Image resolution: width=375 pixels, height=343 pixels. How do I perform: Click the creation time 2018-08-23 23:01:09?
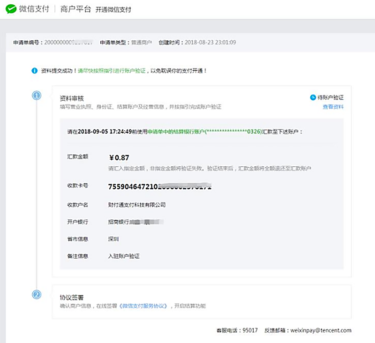coord(210,42)
